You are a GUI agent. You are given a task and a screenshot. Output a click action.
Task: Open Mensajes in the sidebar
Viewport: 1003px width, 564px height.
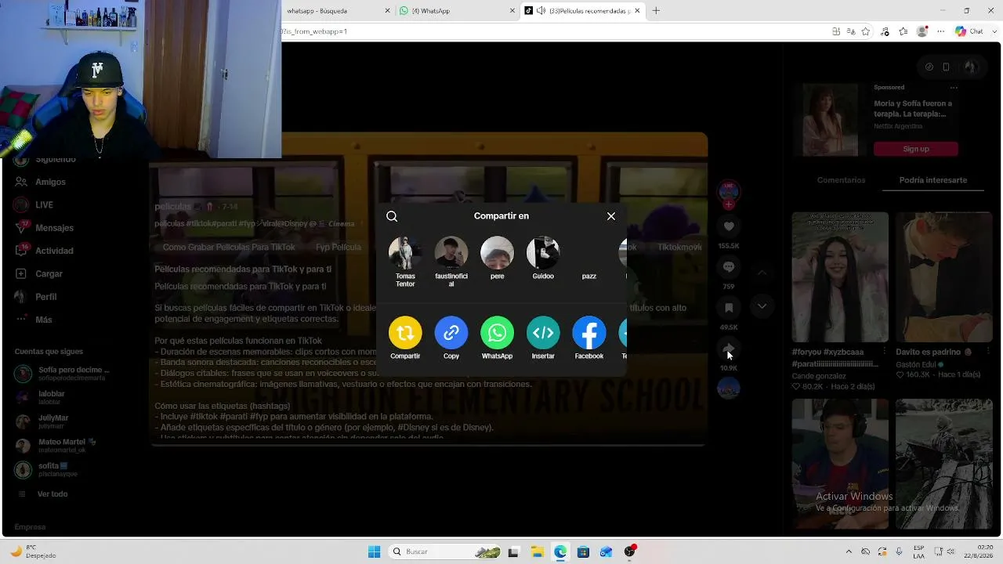(54, 228)
